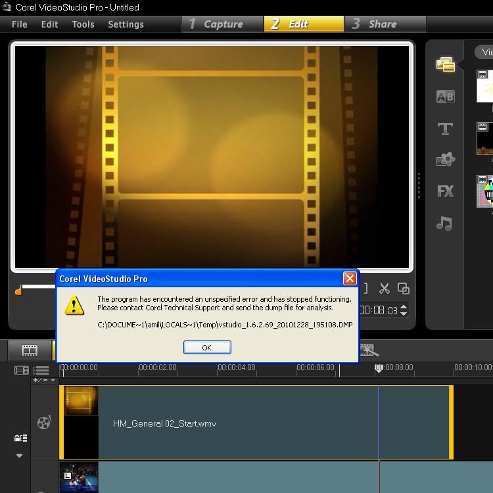Switch to the Share step tab
493x493 pixels.
click(x=382, y=24)
